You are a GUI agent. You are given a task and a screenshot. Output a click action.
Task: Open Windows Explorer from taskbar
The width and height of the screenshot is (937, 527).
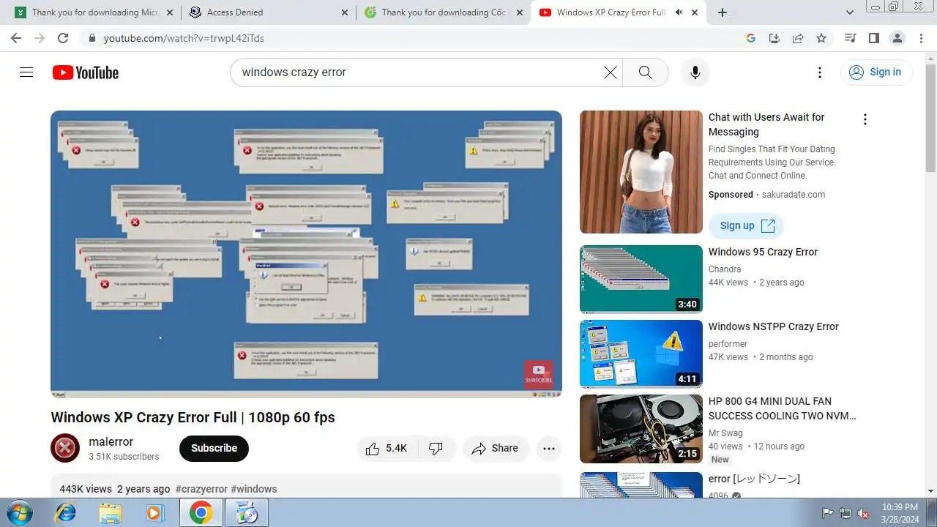111,512
